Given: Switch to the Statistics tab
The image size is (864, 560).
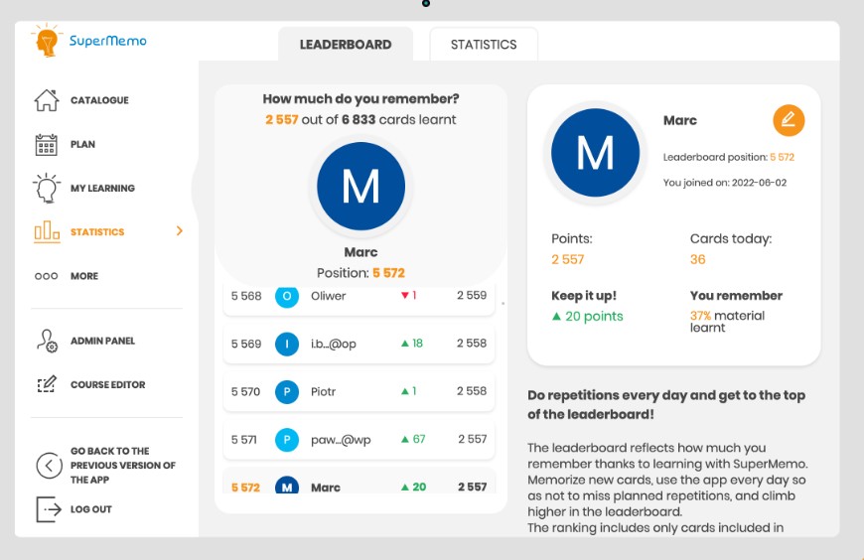Looking at the screenshot, I should click(x=484, y=45).
